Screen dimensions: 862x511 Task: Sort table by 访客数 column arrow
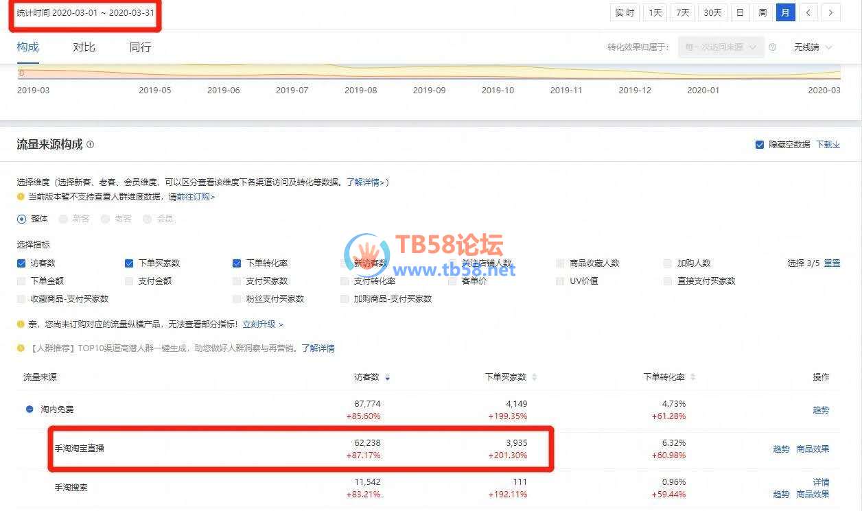tap(388, 377)
